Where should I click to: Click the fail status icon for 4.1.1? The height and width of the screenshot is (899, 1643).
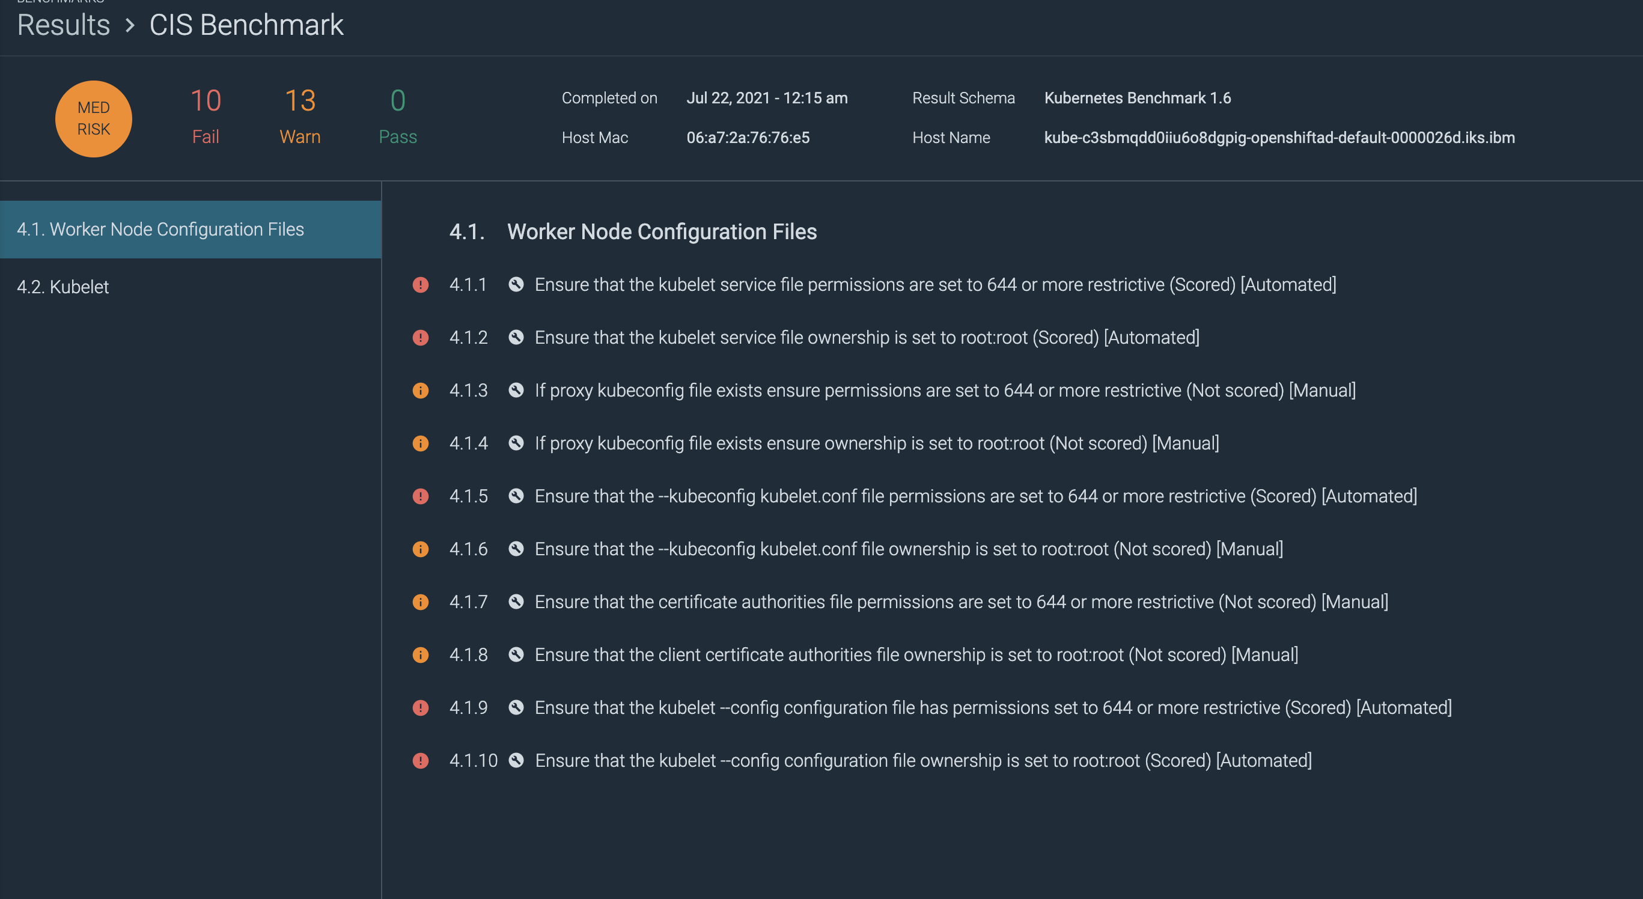pos(420,284)
